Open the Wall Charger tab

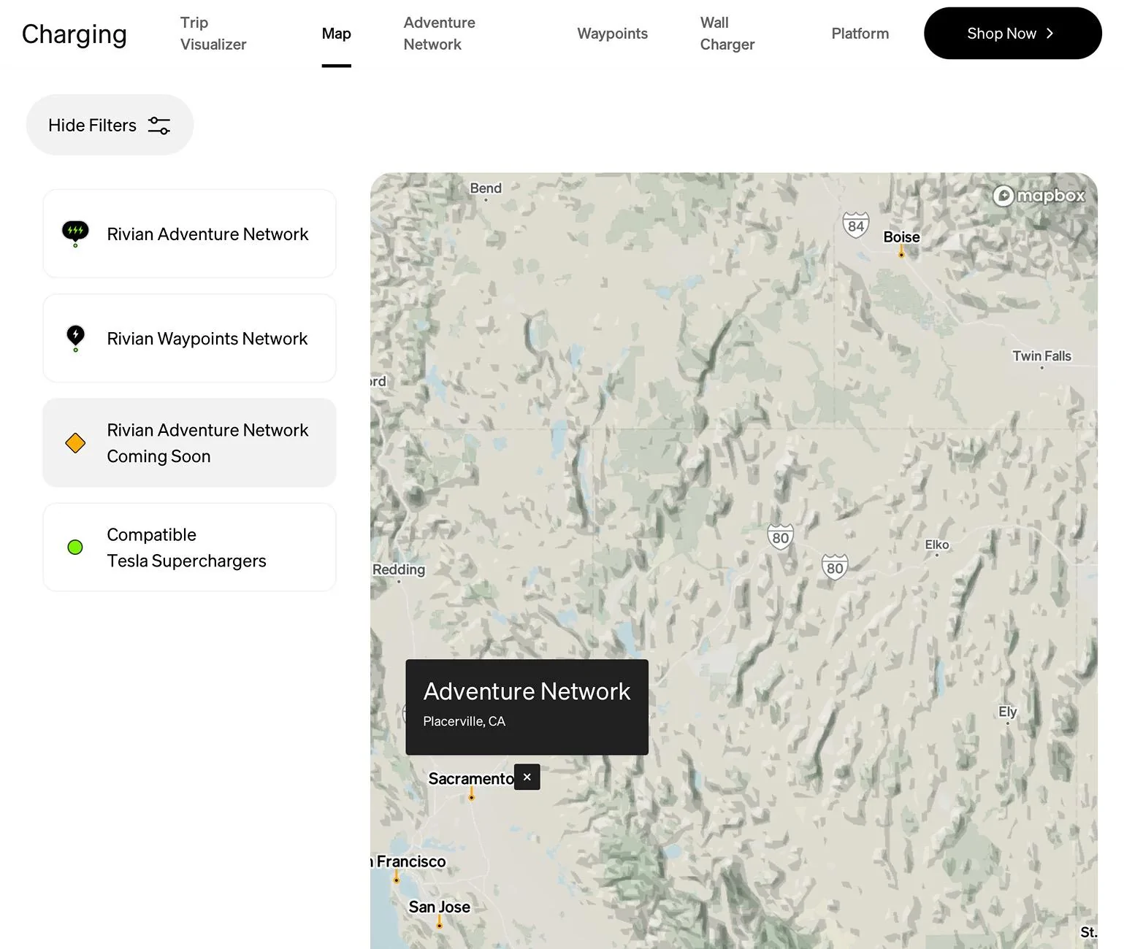pos(727,34)
